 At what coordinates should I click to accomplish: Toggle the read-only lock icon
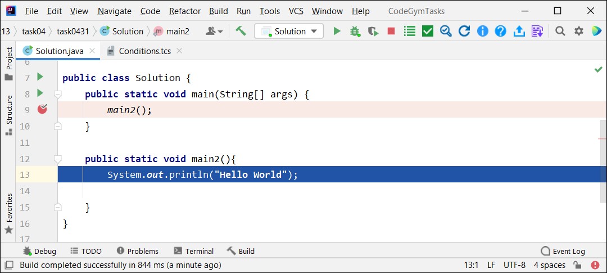point(577,265)
